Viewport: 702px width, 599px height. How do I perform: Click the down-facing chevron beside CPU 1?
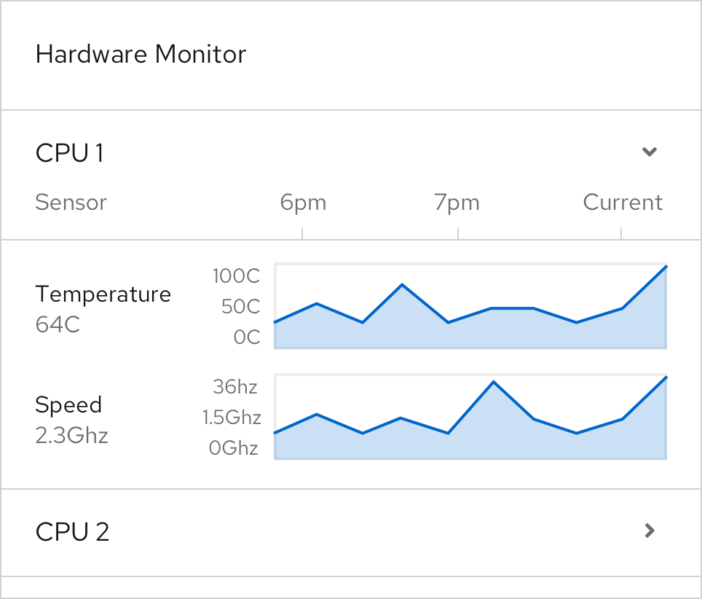pos(649,152)
